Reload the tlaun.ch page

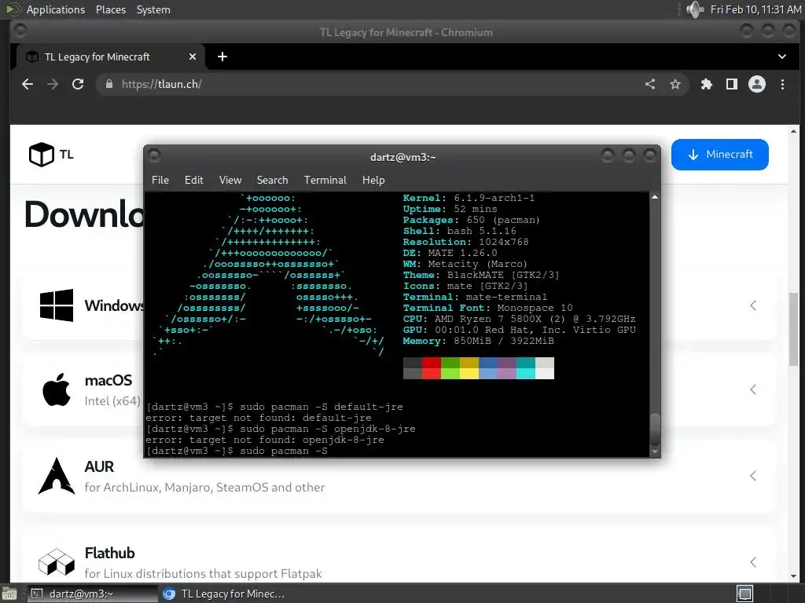(x=78, y=84)
